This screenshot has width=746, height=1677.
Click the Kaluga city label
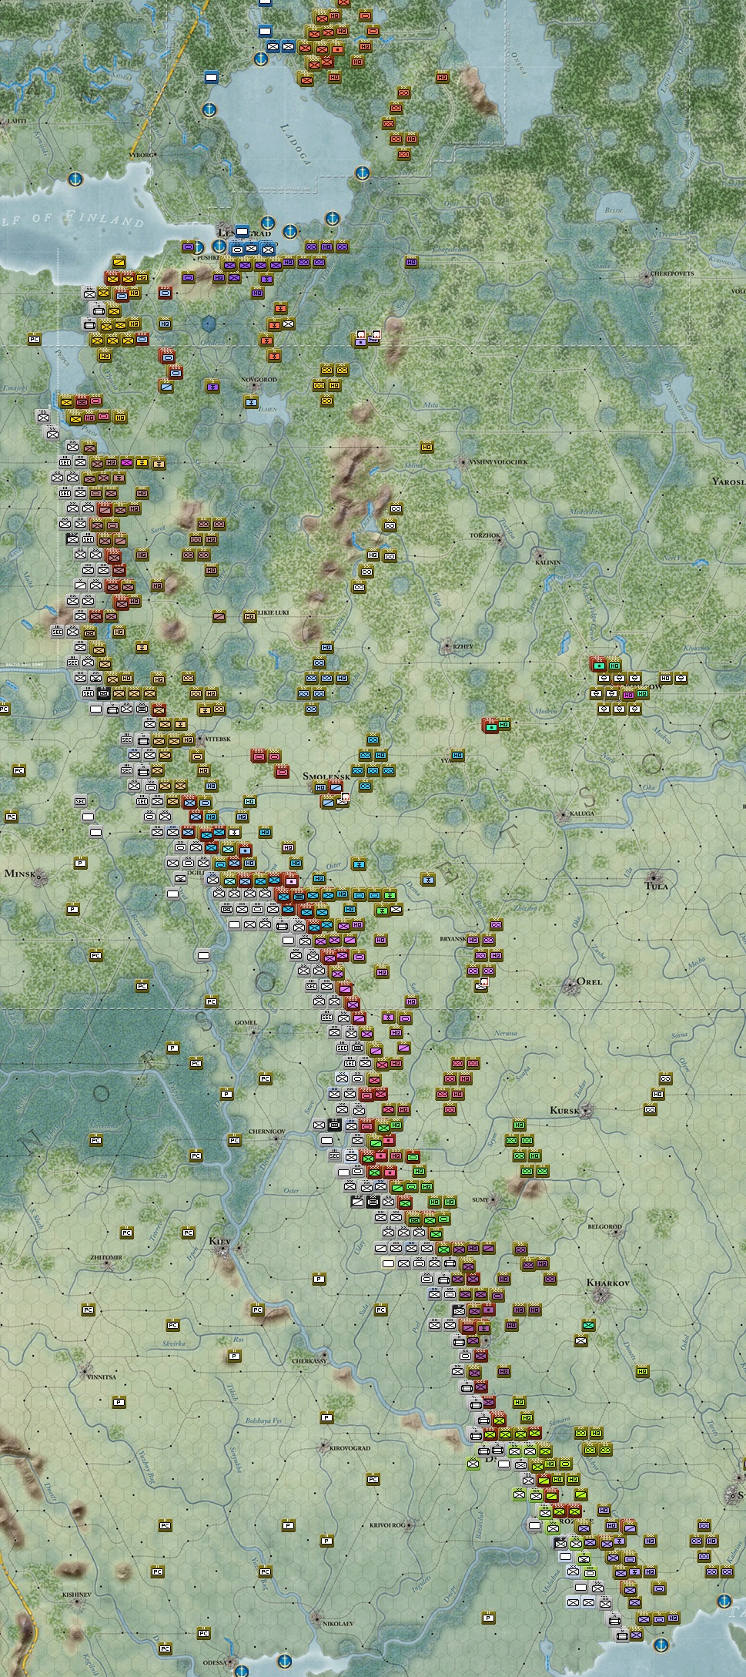583,813
